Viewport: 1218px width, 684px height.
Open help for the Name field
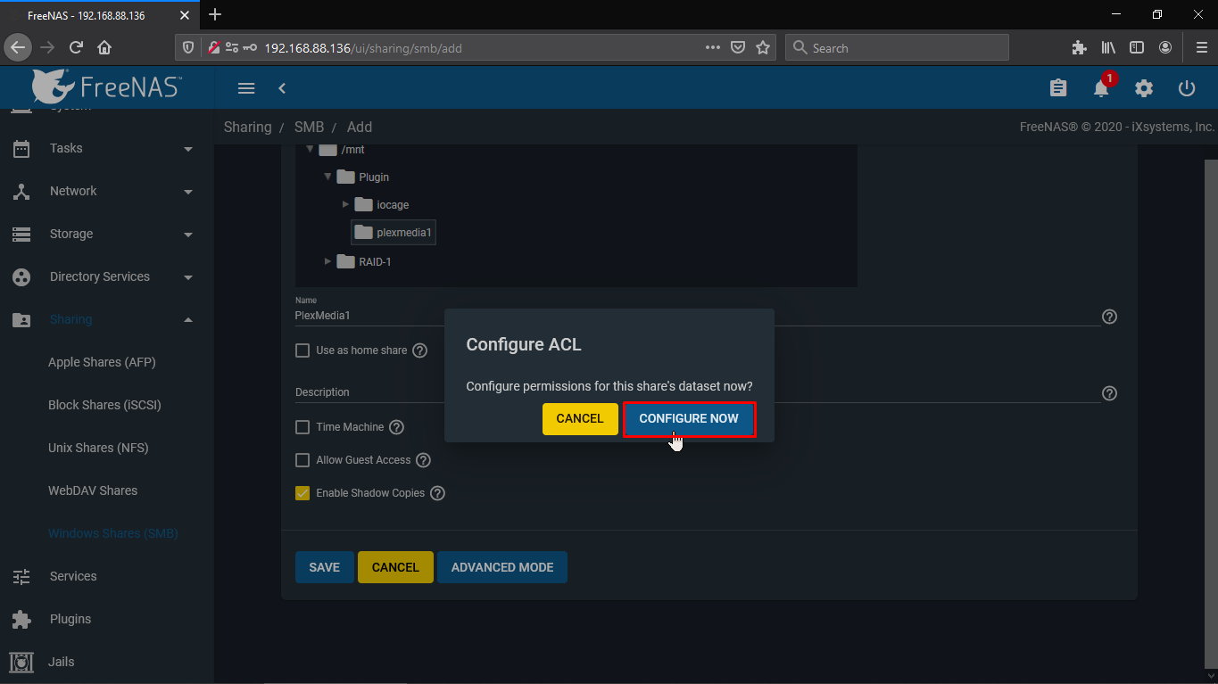[1110, 317]
